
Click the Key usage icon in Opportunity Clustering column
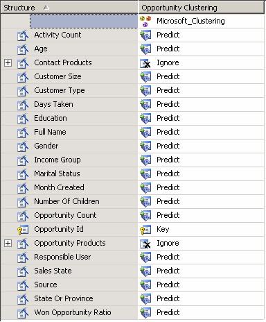(x=145, y=230)
